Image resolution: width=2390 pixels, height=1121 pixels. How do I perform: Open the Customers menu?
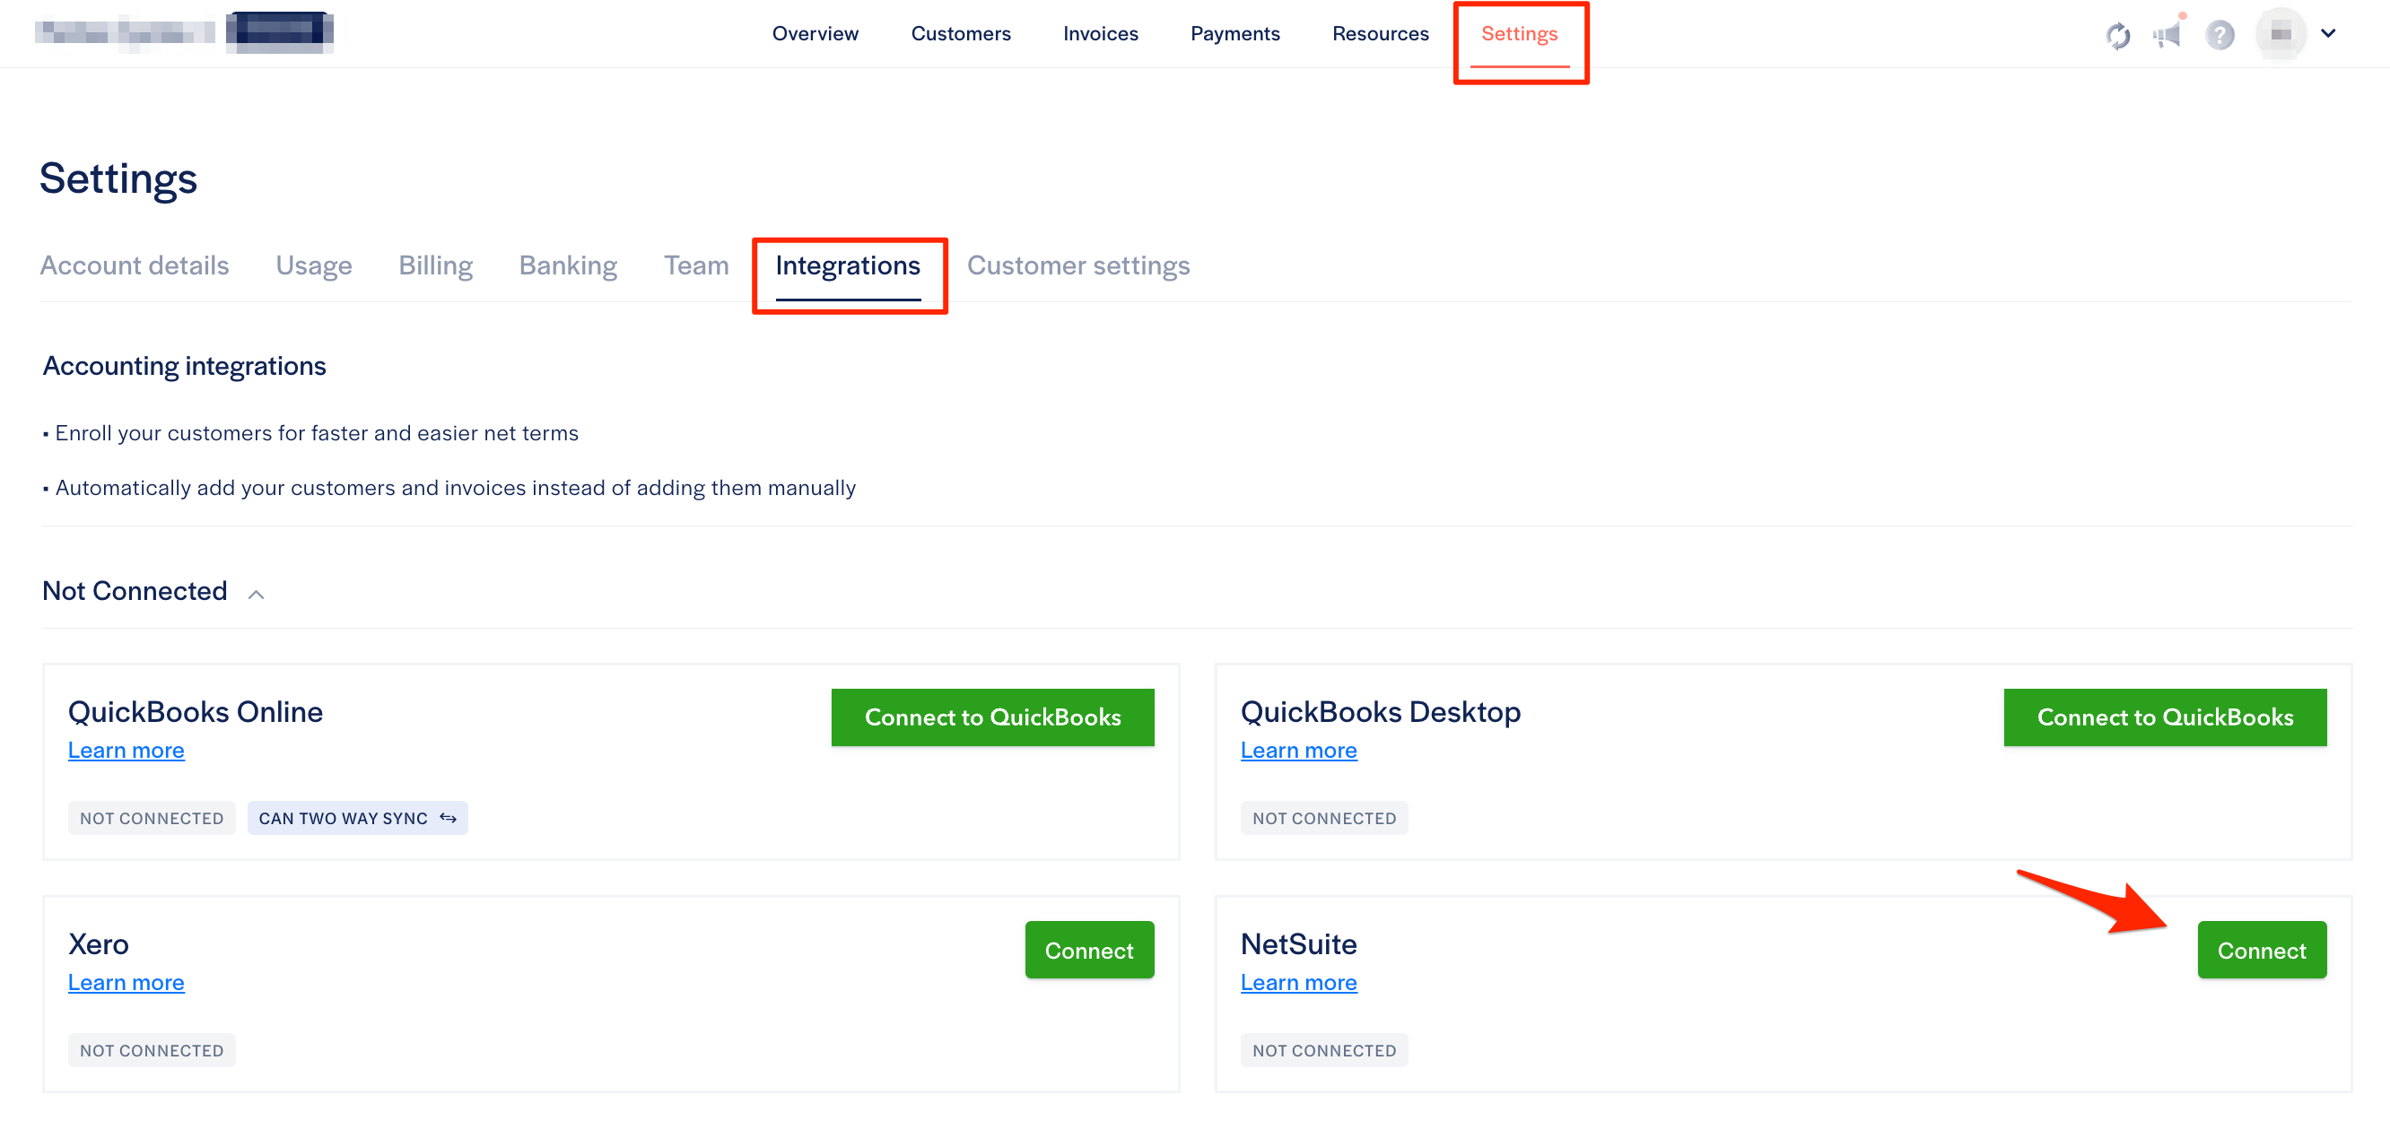(x=960, y=33)
